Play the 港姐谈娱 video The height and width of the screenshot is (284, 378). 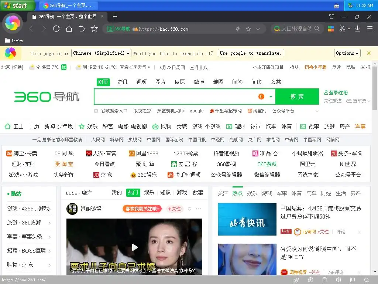135,247
